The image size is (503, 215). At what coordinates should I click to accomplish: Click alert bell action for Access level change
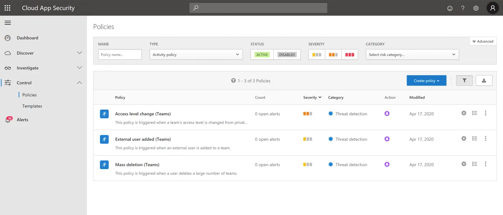[387, 113]
